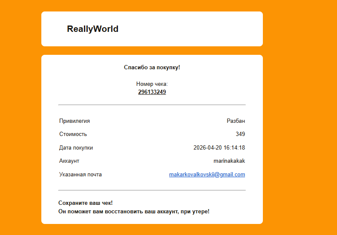Image resolution: width=337 pixels, height=235 pixels.
Task: Click the divider line below receipt number
Action: [152, 105]
